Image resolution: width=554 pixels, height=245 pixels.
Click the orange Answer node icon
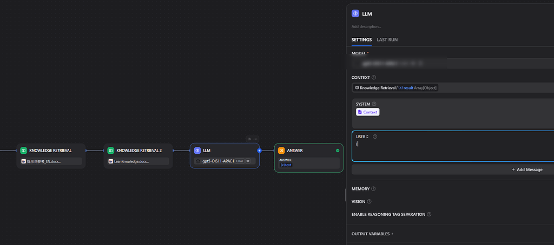tap(281, 151)
